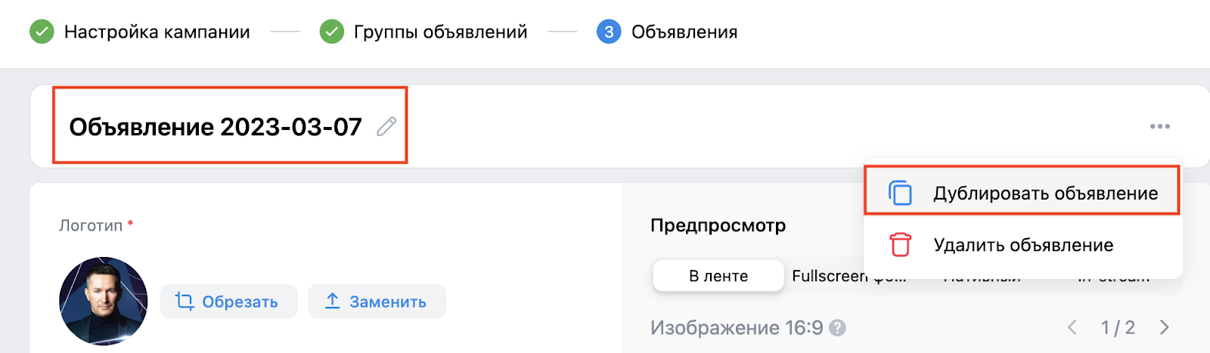Screen dimensions: 1210x353
Task: Show the next preview image with right chevron
Action: click(x=1164, y=327)
